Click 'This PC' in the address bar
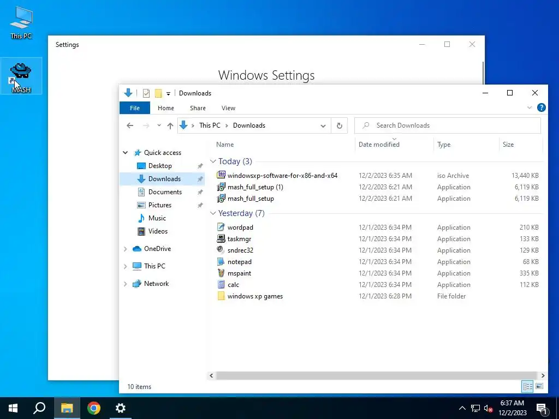Screen dimensions: 559x419 pos(210,125)
